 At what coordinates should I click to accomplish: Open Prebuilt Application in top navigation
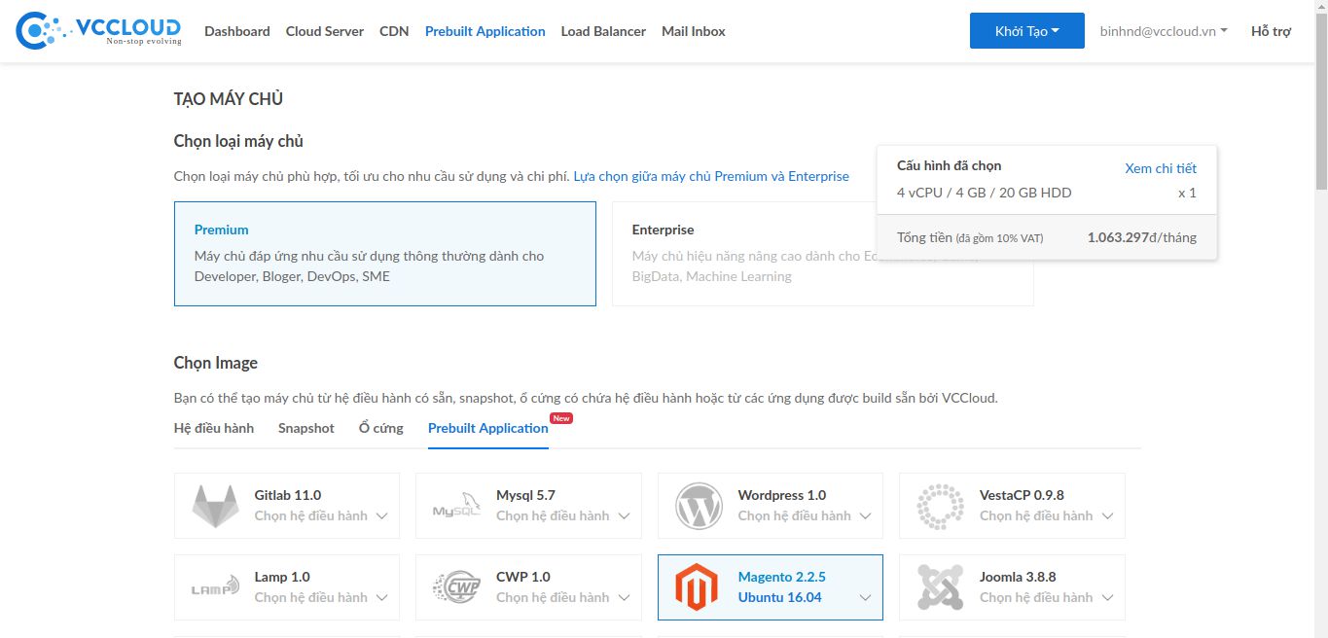(x=485, y=31)
